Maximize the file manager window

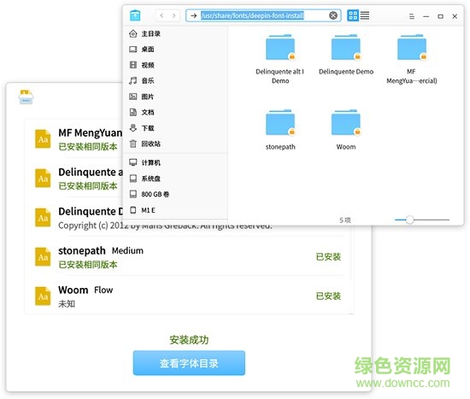[x=440, y=16]
